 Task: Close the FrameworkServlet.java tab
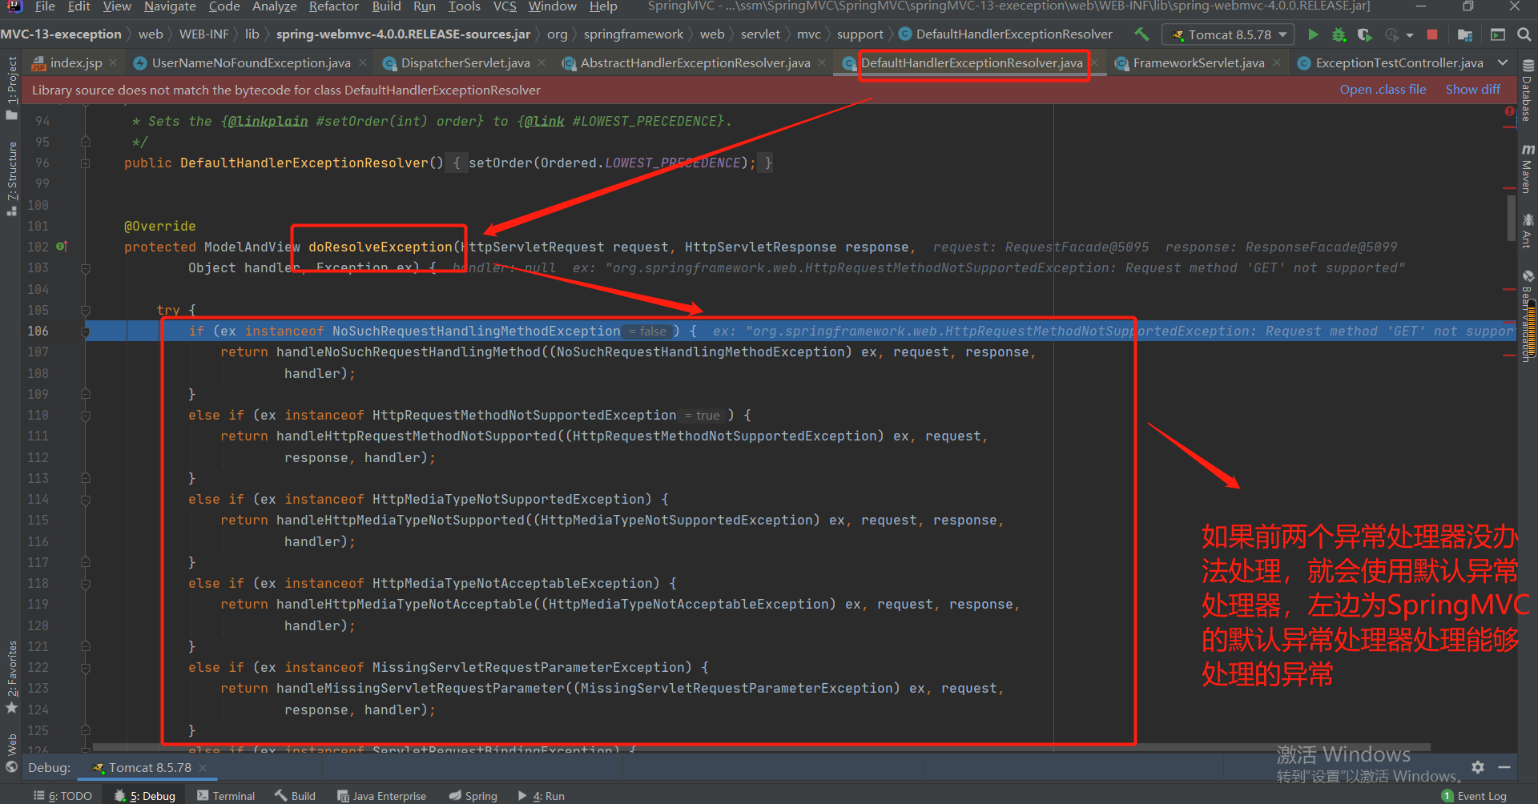1276,62
